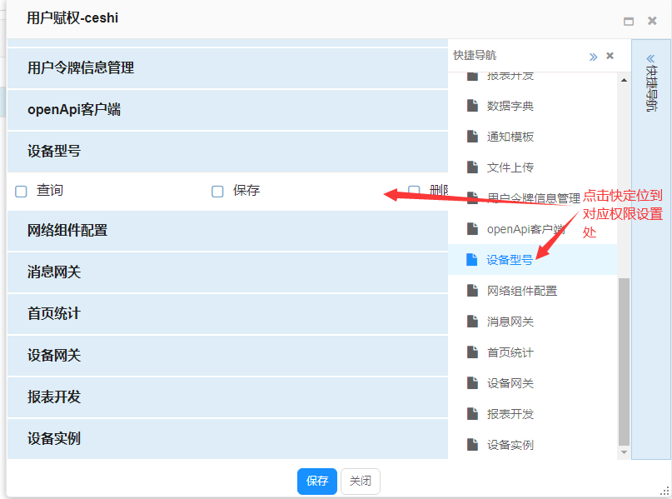Click file icon beside 设备实例
Image resolution: width=672 pixels, height=499 pixels.
click(472, 445)
